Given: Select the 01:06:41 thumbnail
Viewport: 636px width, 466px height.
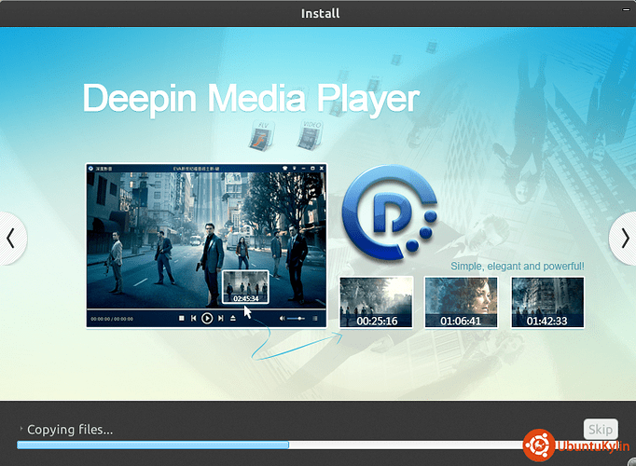Looking at the screenshot, I should coord(461,302).
